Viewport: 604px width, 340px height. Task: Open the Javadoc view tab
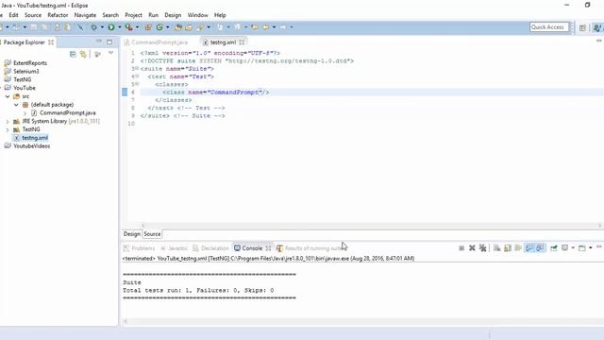click(x=174, y=247)
